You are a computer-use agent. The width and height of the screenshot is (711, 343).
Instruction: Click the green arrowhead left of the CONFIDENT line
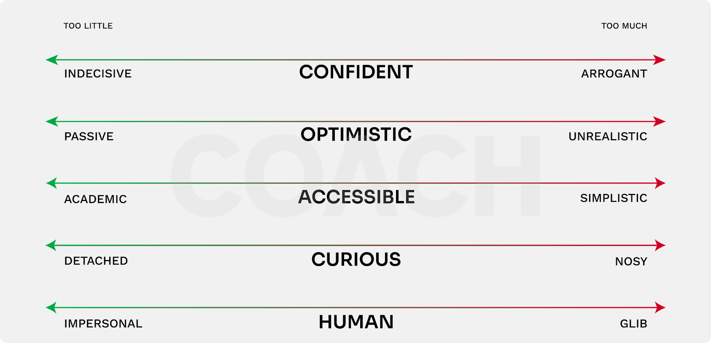(x=52, y=60)
